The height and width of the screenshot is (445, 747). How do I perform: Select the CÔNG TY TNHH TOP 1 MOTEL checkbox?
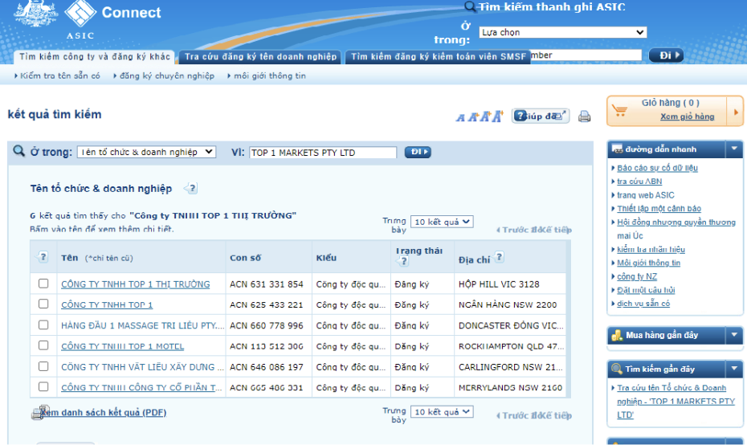[43, 346]
